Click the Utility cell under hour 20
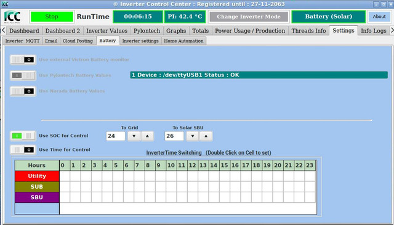Viewport: 394px width, 225px height. pos(278,176)
